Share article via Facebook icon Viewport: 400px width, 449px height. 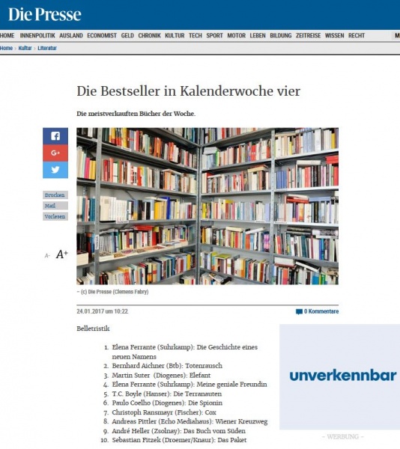tap(55, 136)
